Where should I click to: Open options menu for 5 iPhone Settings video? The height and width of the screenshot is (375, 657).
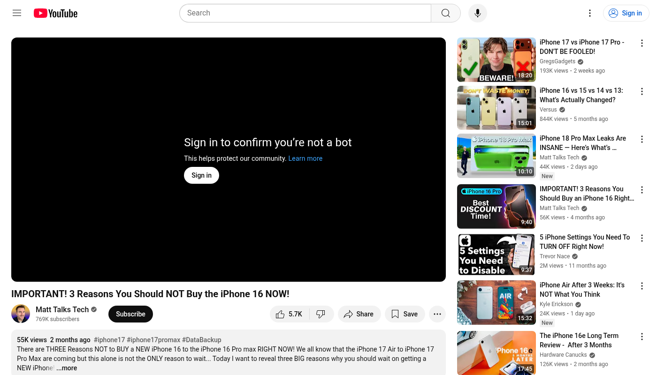click(642, 238)
